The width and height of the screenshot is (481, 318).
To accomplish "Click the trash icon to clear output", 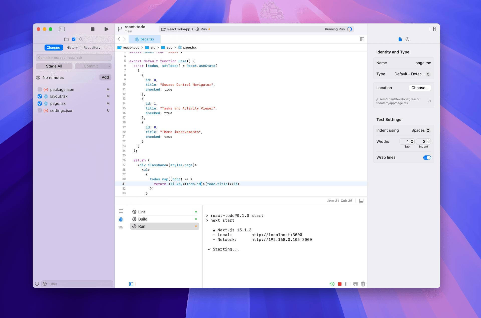I will point(363,284).
